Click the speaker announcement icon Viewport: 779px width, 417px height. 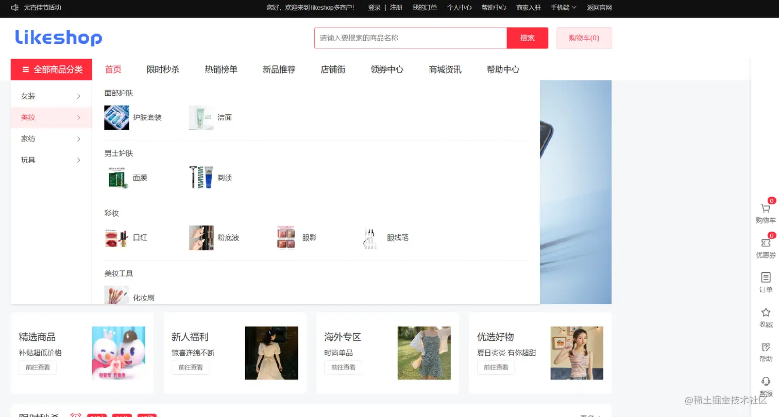point(15,8)
